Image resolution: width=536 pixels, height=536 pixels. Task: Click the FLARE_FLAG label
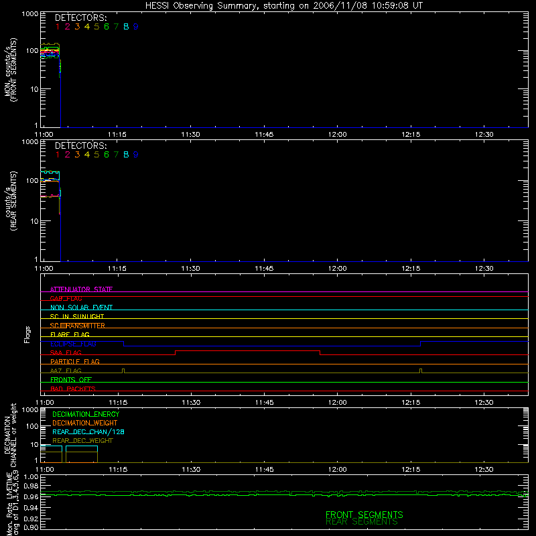(70, 334)
